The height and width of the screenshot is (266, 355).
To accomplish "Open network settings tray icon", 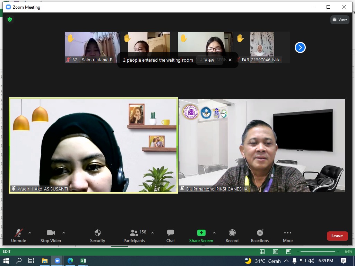I will click(x=303, y=261).
